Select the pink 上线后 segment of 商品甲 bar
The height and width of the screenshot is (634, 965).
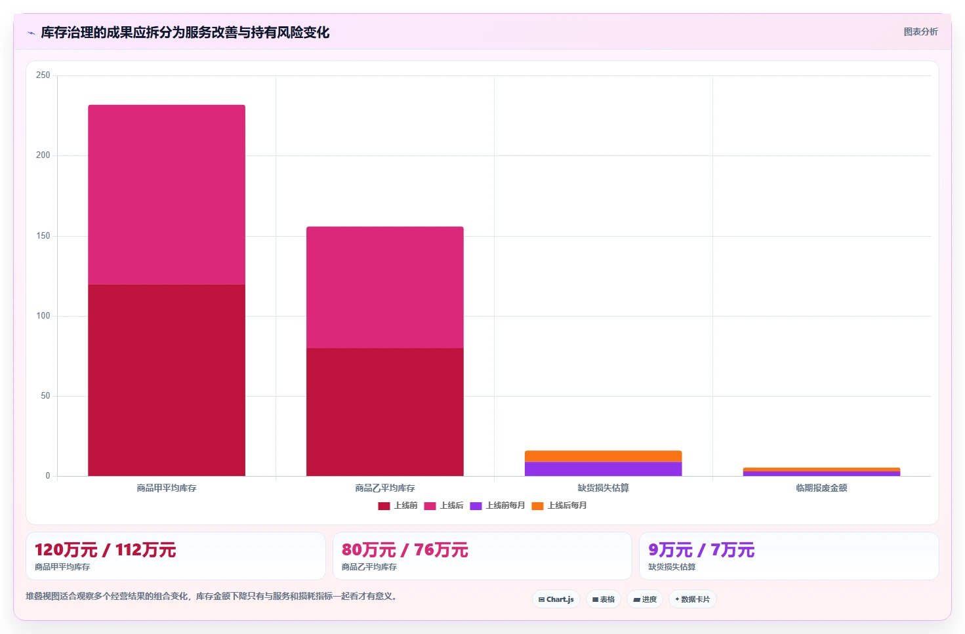[167, 195]
